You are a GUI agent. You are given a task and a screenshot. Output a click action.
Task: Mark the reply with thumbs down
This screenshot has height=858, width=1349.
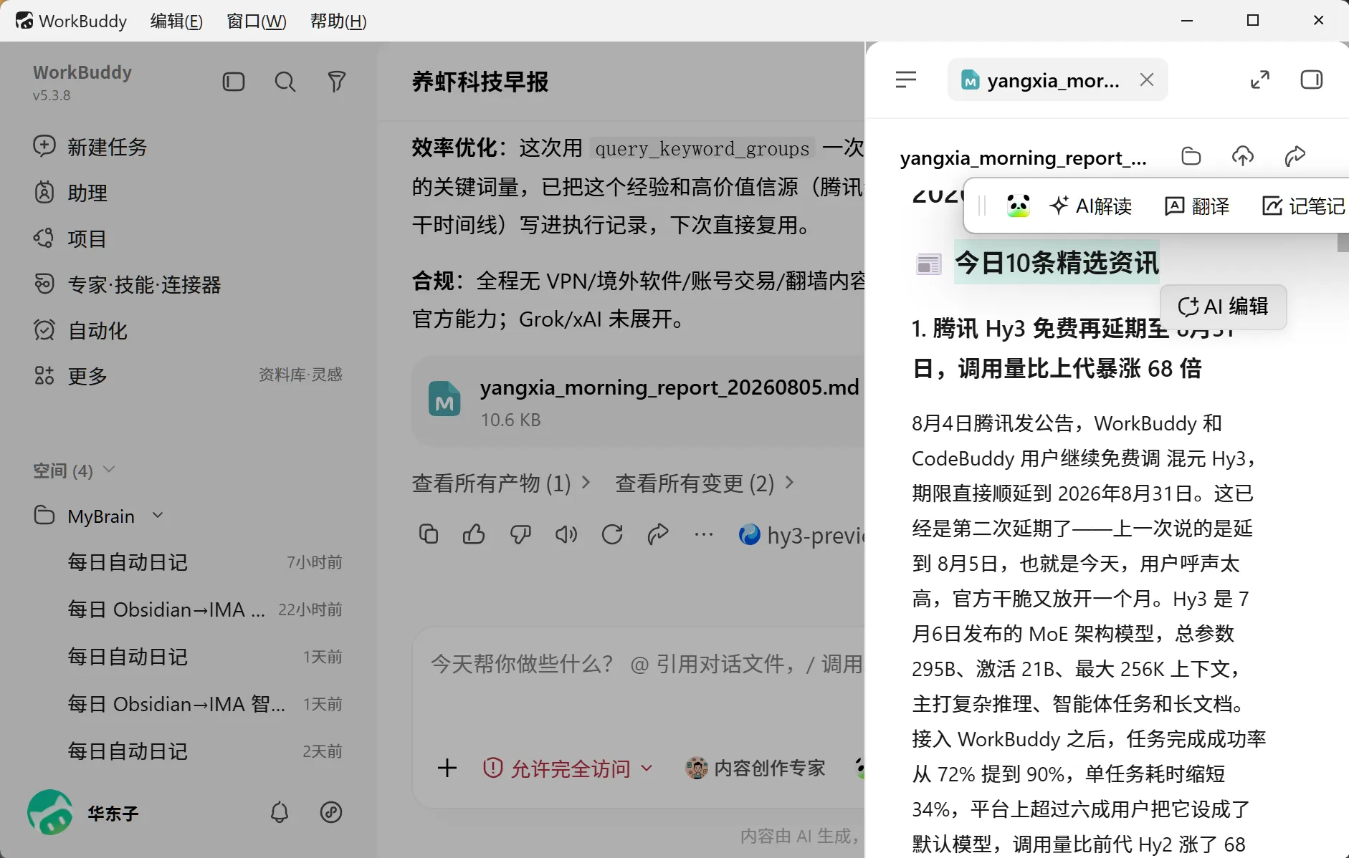520,534
